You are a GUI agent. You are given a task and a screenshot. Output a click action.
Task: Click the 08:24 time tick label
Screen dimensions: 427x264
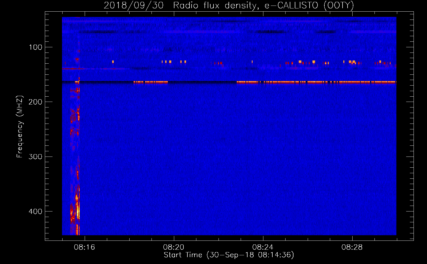263,247
